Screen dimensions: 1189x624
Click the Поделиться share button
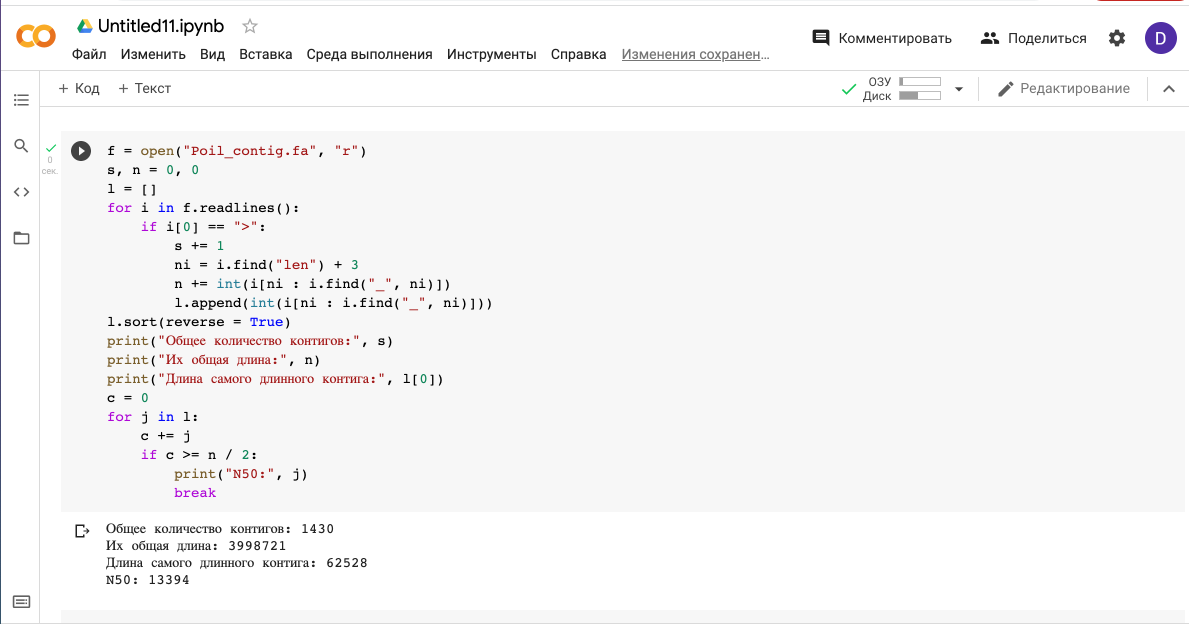tap(1033, 38)
